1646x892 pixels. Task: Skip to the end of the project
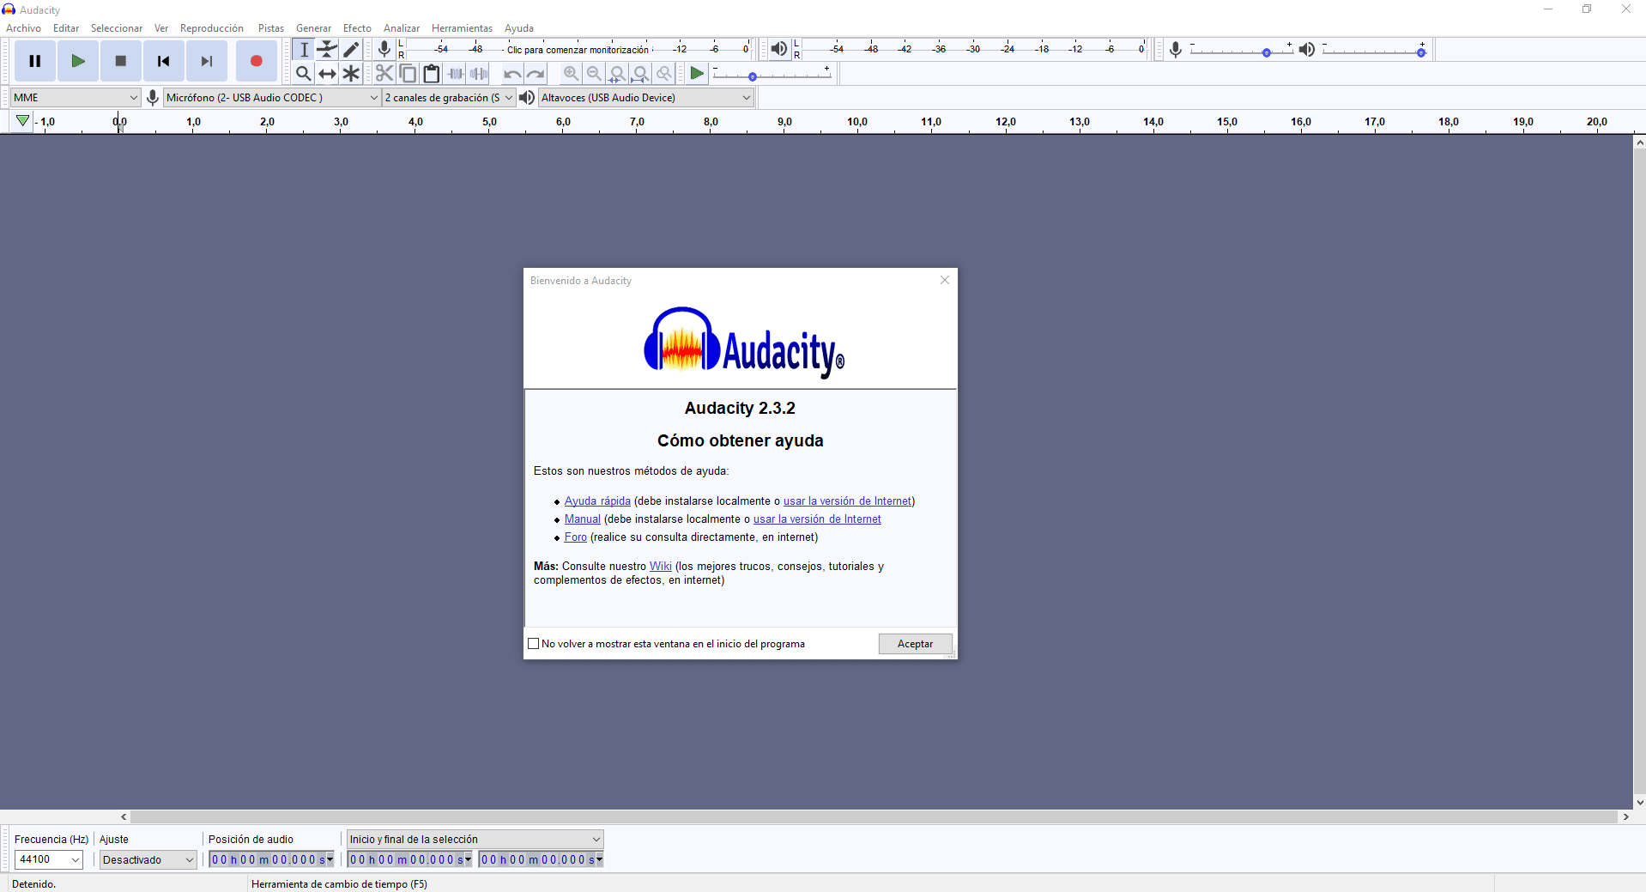(x=207, y=61)
